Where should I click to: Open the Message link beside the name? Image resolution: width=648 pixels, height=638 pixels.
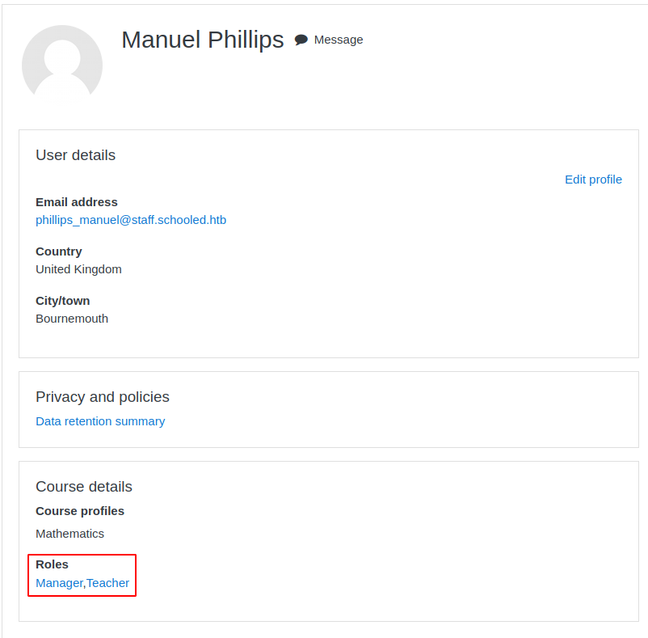pyautogui.click(x=338, y=40)
